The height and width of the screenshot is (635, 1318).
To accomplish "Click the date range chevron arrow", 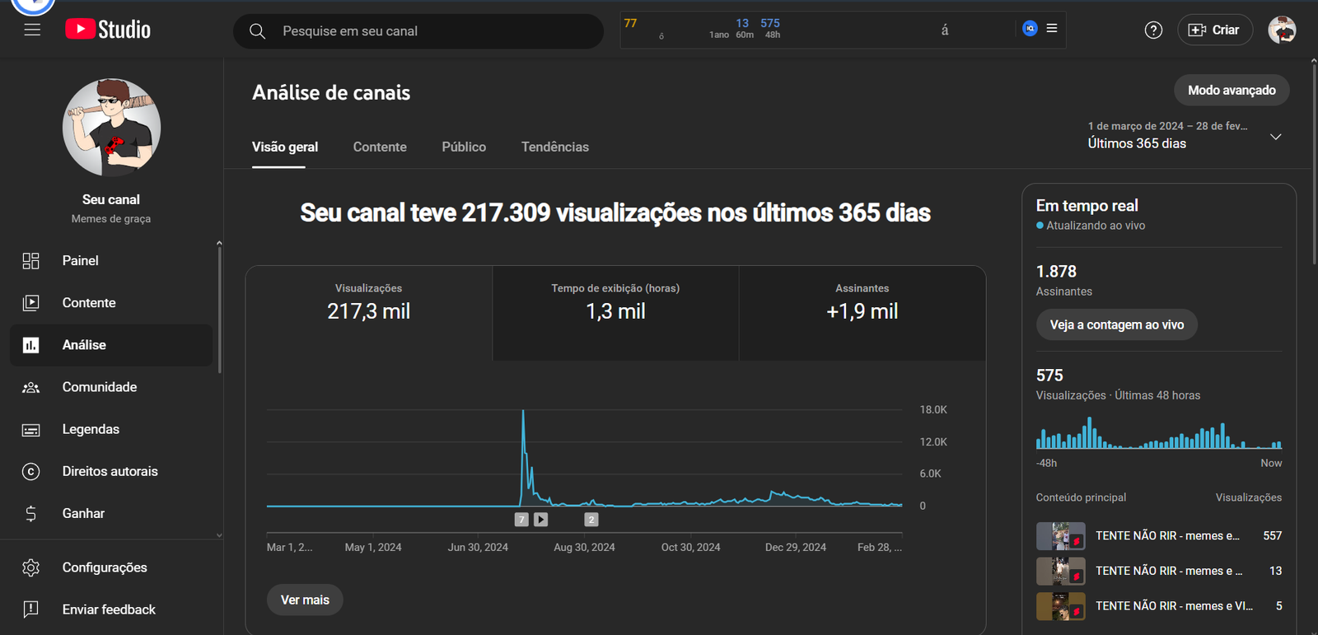I will (1276, 137).
